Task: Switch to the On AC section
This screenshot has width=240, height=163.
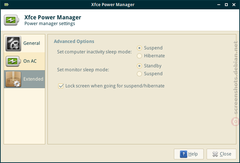Action: tap(24, 61)
